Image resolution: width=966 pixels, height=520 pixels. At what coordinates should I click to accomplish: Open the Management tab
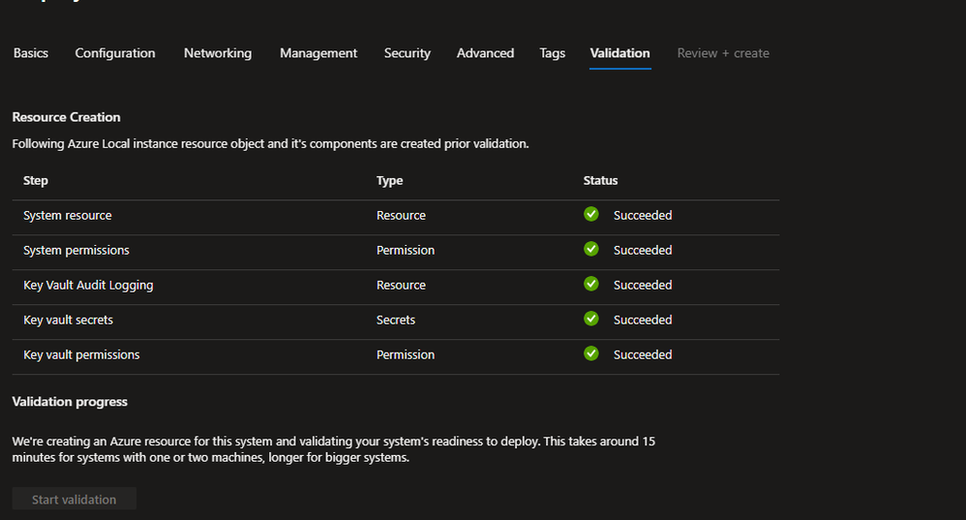coord(318,53)
